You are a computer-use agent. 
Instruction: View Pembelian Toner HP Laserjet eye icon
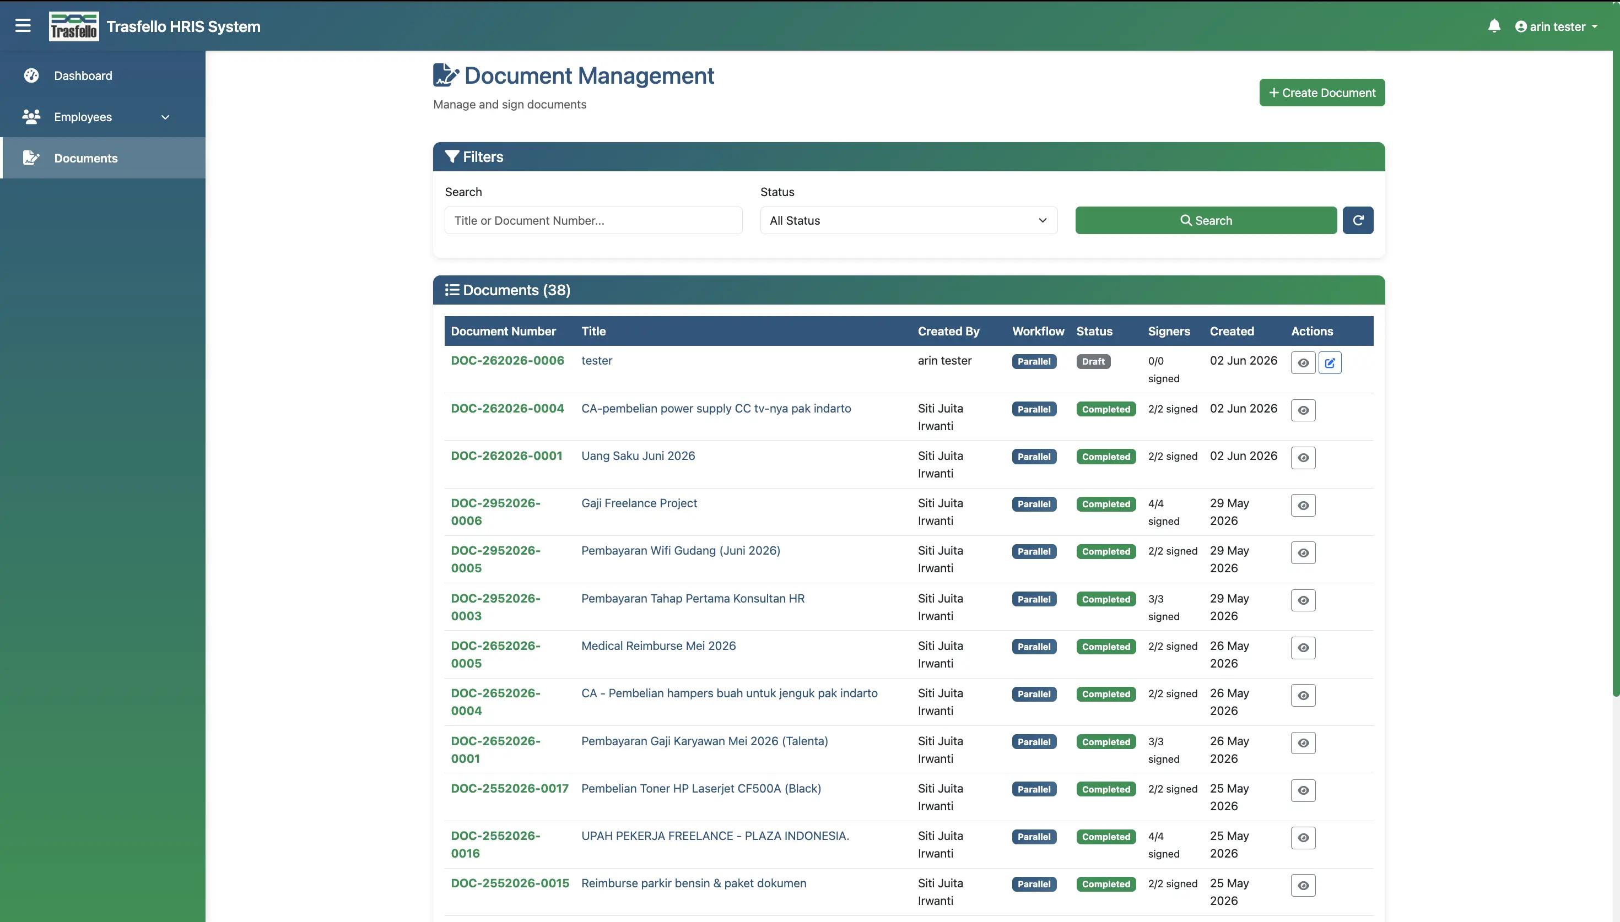pos(1303,790)
